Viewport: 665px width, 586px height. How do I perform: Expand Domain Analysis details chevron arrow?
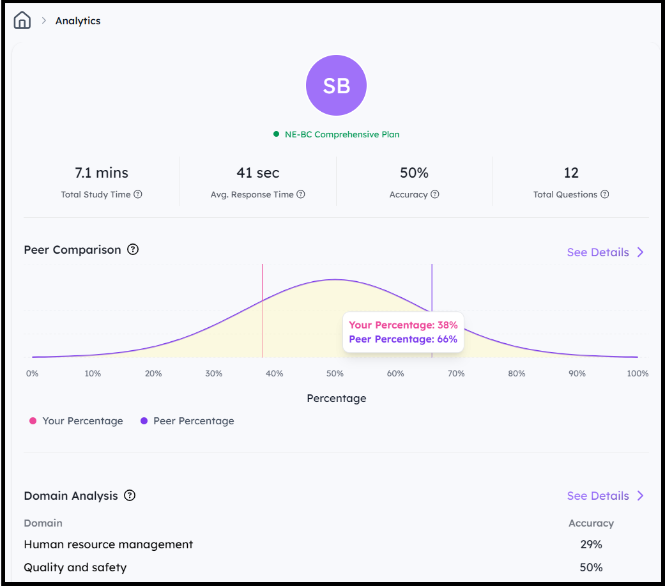[640, 496]
